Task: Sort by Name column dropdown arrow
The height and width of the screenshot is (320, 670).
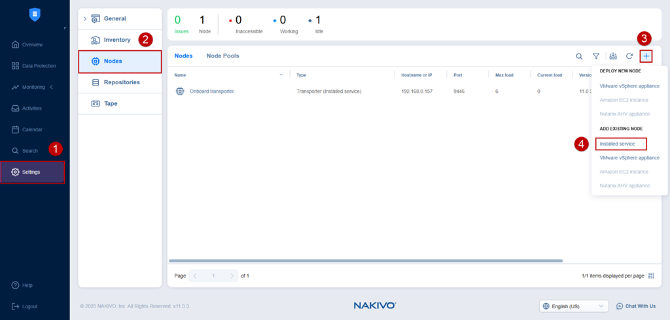Action: click(281, 74)
